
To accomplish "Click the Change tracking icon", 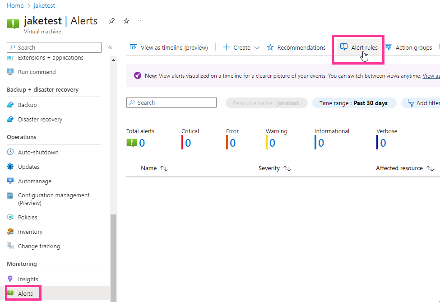I will [x=10, y=246].
